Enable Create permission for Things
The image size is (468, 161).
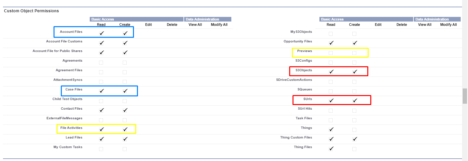tap(354, 130)
